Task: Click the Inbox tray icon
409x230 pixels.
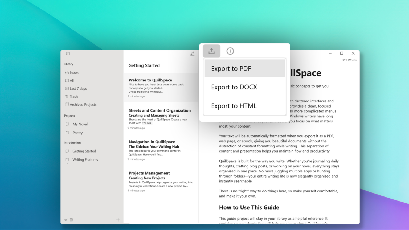Action: (67, 72)
